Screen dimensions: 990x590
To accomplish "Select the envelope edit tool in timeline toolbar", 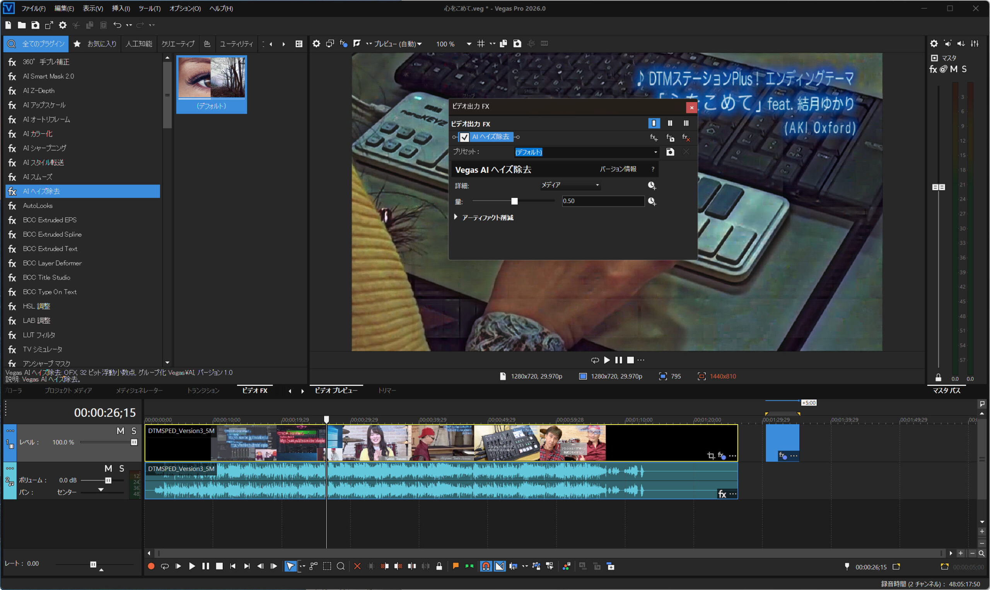I will [x=314, y=566].
